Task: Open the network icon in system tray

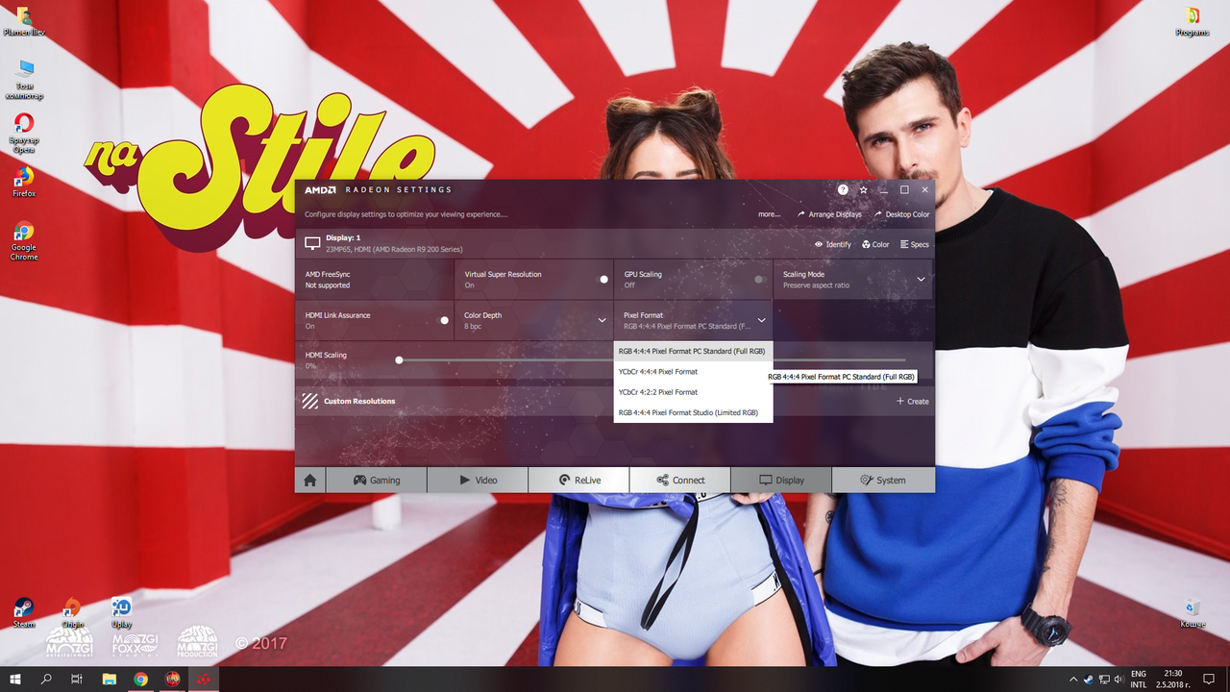Action: (1104, 679)
